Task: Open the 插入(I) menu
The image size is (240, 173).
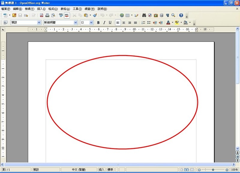Action: pyautogui.click(x=41, y=9)
